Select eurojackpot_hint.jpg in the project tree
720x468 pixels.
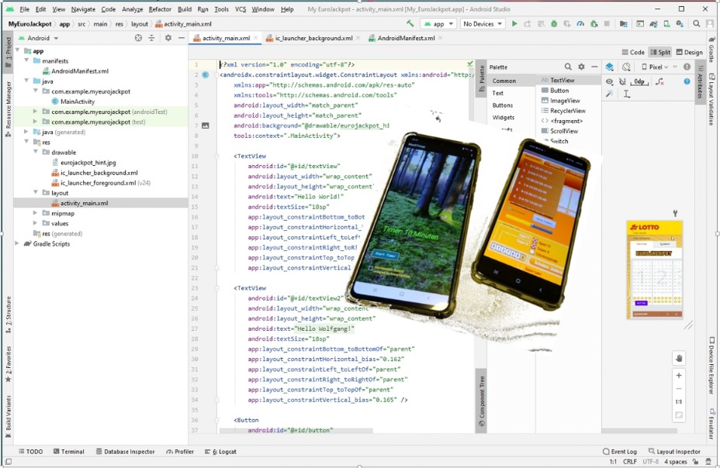(x=88, y=163)
